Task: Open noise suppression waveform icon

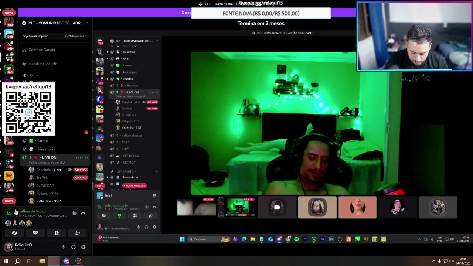Action: coord(74,213)
